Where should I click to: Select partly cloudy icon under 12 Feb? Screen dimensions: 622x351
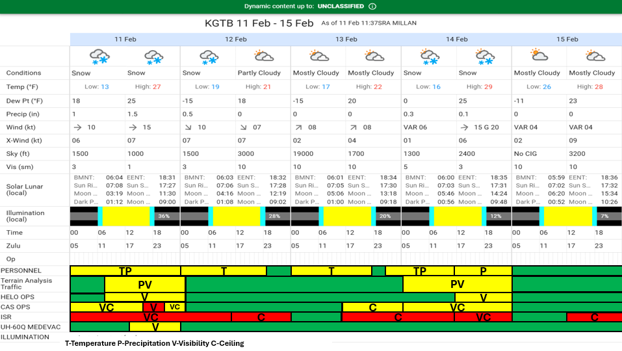pos(263,56)
